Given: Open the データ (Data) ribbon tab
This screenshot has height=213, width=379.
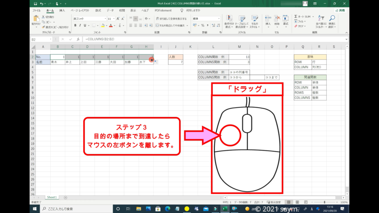Looking at the screenshot, I should (x=110, y=11).
